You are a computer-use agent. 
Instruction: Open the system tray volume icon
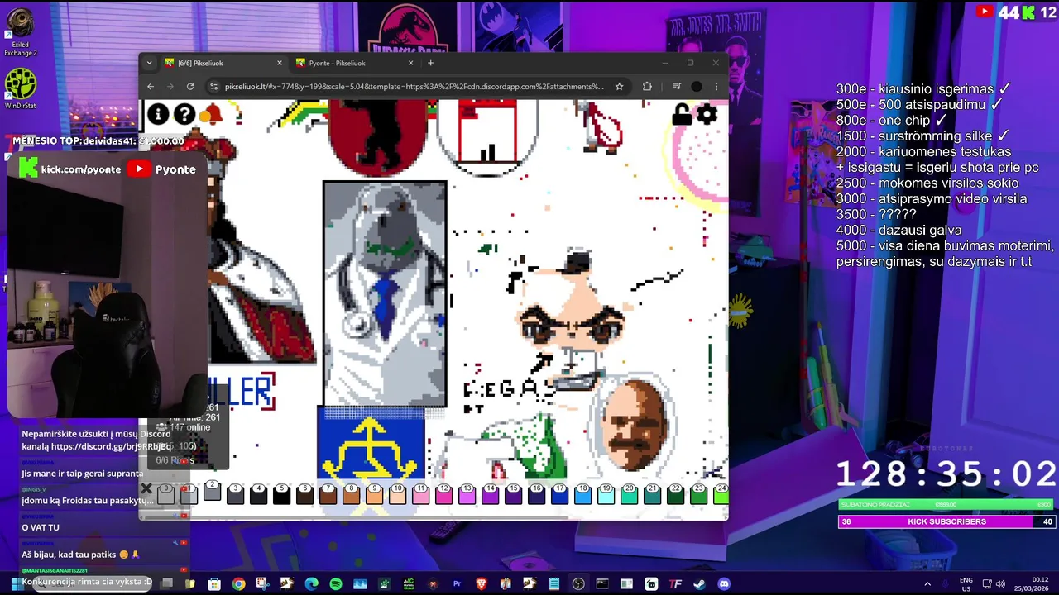coord(1000,584)
